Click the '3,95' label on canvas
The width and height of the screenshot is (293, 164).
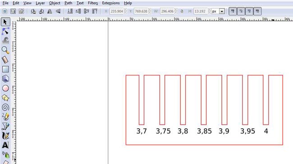click(247, 131)
